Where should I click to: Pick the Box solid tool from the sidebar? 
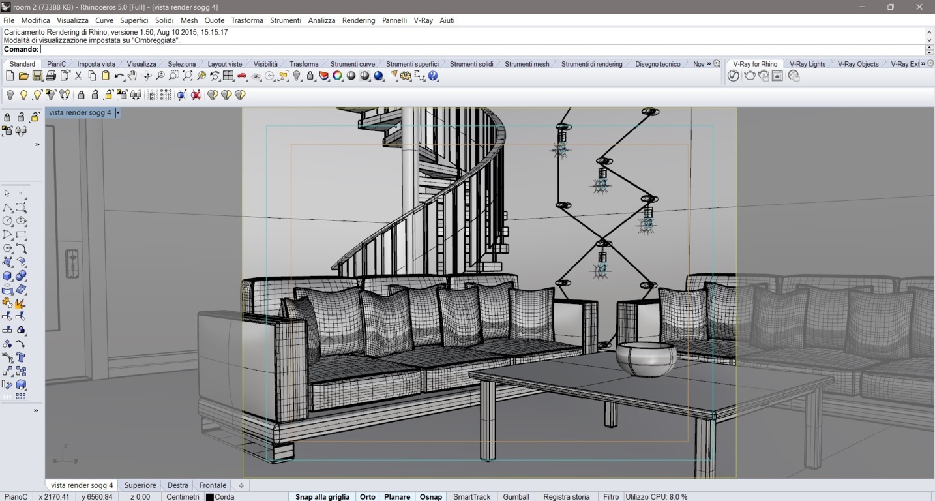tap(7, 275)
